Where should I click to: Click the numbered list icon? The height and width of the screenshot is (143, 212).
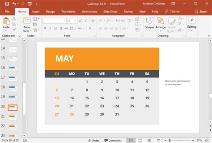(109, 21)
